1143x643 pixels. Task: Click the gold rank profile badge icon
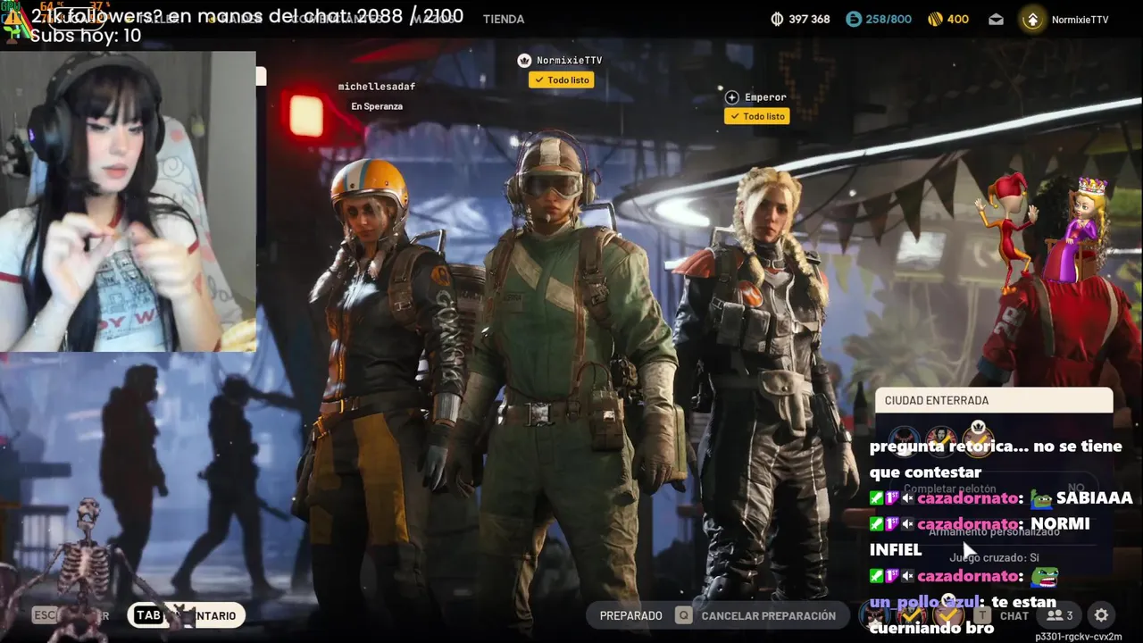1032,20
